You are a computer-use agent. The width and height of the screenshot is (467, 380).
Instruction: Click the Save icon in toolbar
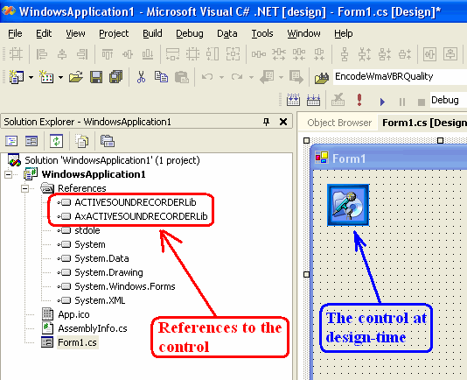(96, 77)
